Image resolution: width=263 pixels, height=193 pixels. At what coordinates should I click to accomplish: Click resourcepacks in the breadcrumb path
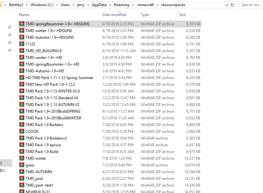click(173, 5)
